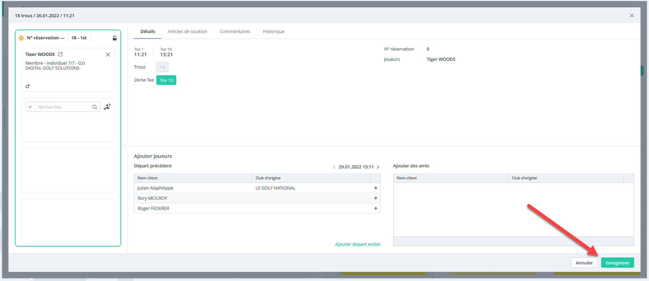
Task: Click LE GOLF NATIONAL club cell
Action: point(276,188)
